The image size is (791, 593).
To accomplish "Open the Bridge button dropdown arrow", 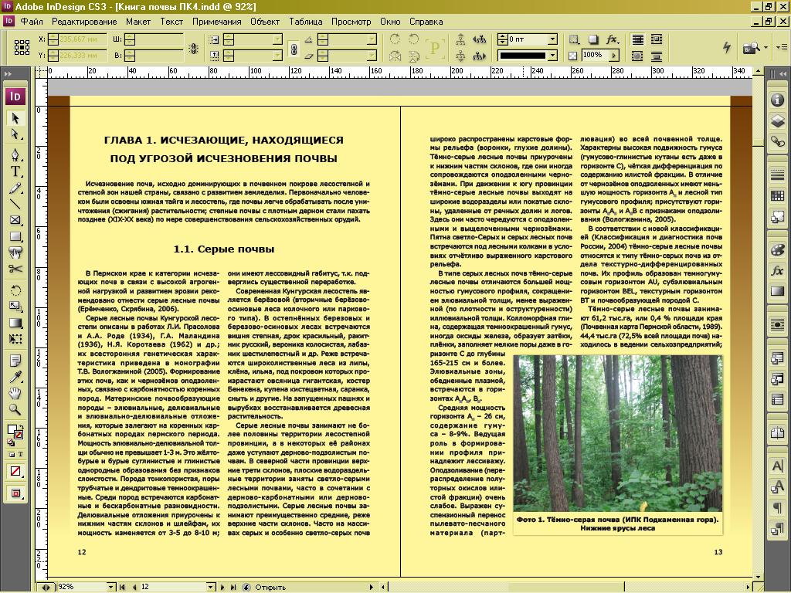I will [766, 48].
